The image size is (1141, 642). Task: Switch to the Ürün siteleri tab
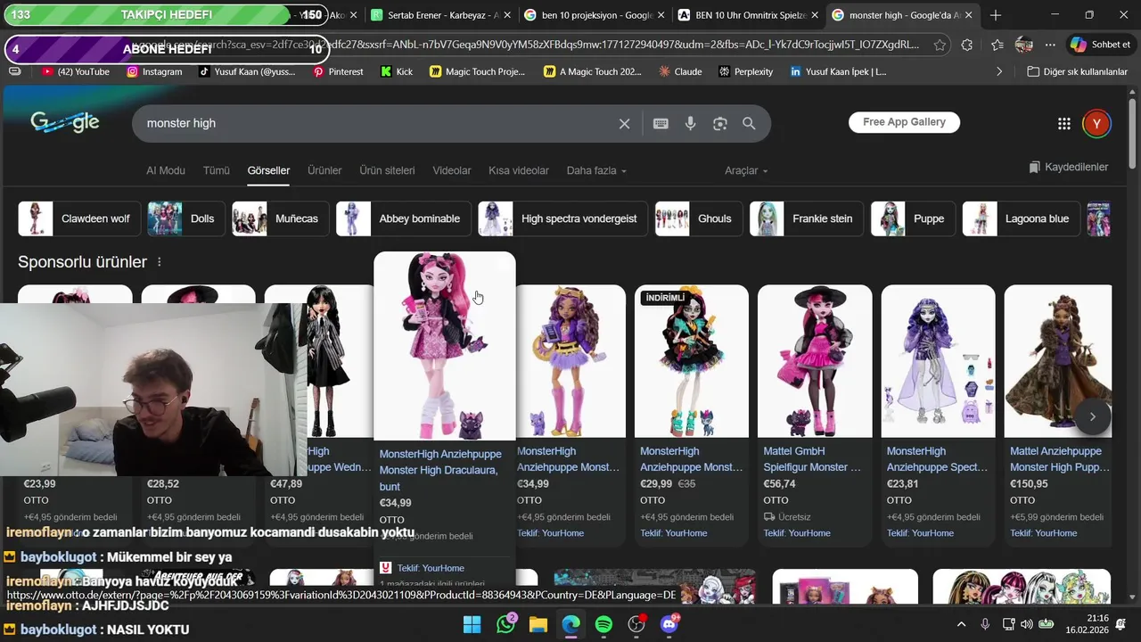387,170
